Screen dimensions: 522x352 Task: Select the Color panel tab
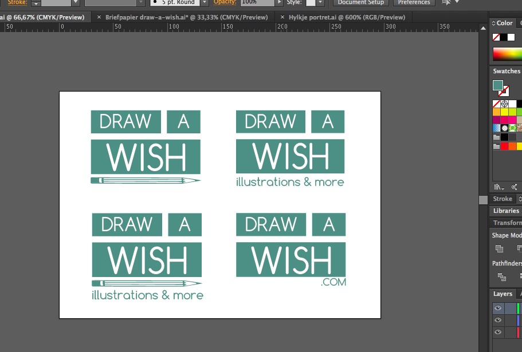pos(504,23)
